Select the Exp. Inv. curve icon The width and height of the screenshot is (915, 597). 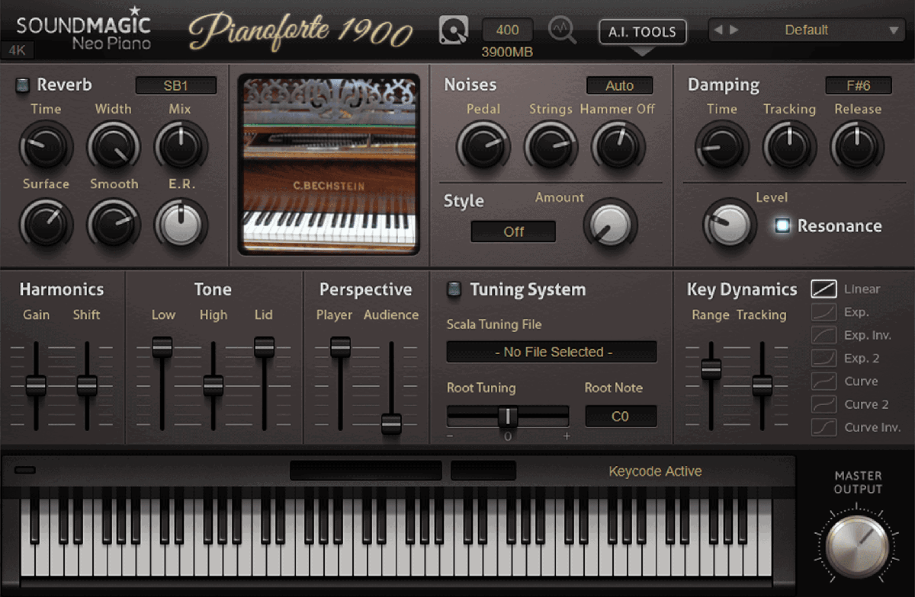[823, 335]
